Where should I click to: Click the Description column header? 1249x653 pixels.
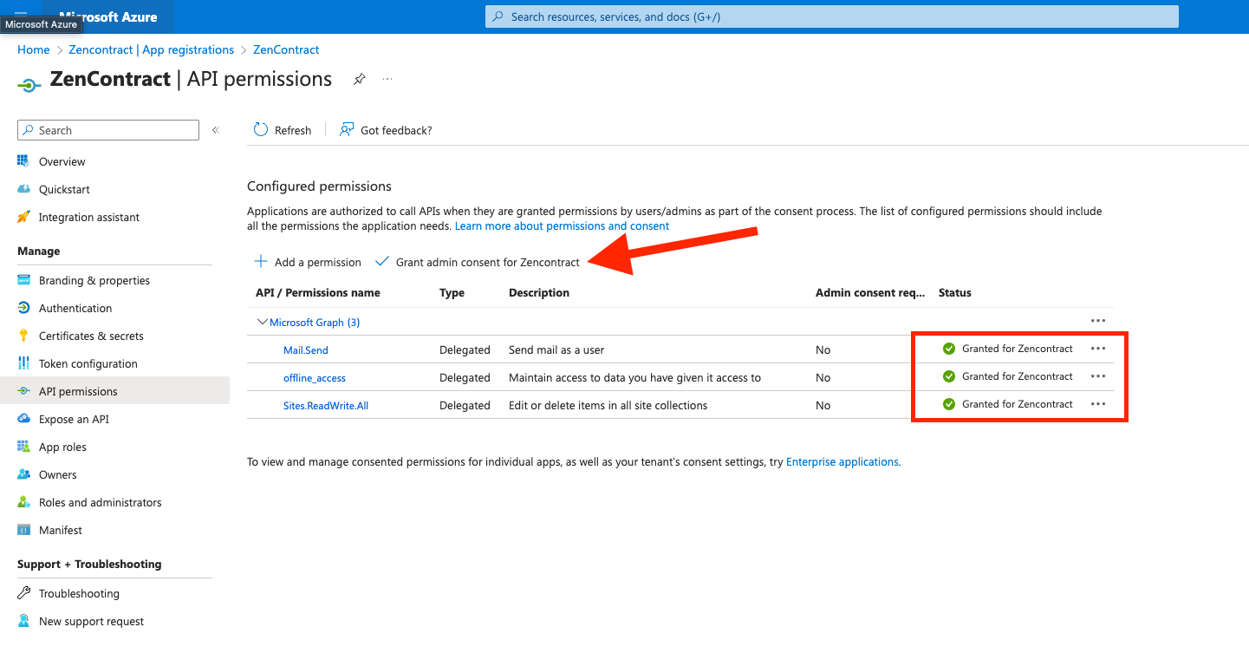pyautogui.click(x=539, y=292)
